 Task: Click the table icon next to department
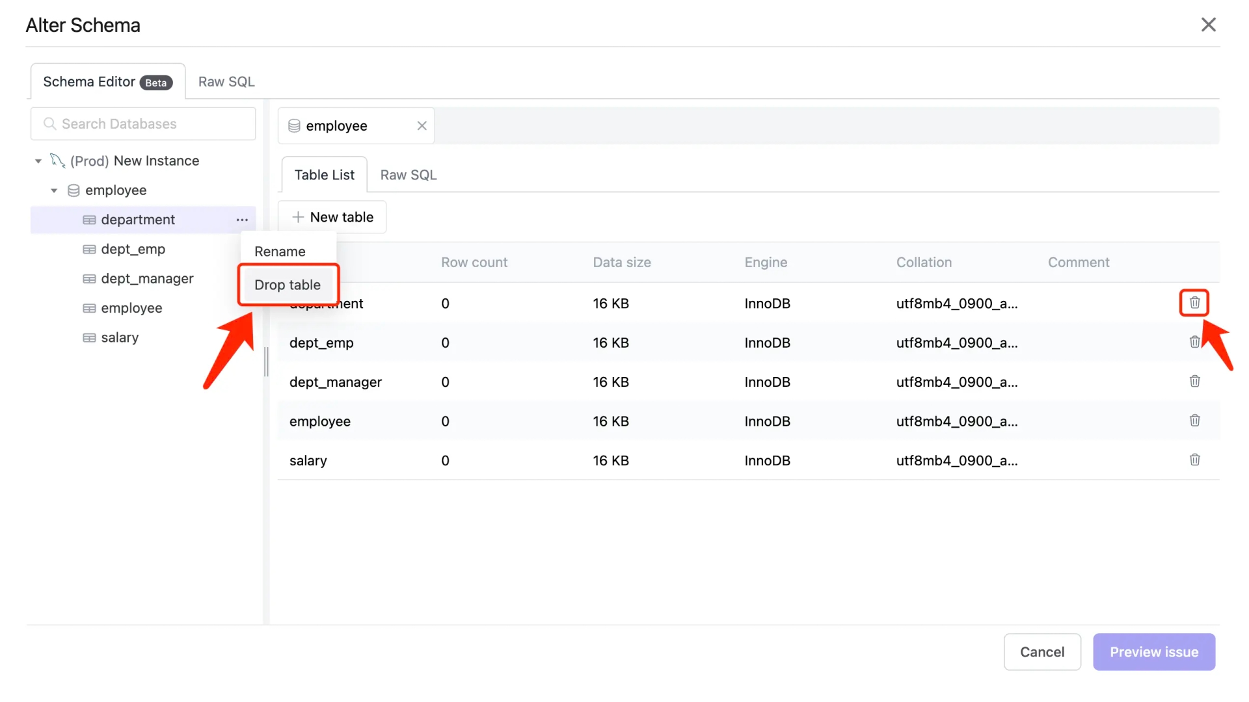pos(88,220)
